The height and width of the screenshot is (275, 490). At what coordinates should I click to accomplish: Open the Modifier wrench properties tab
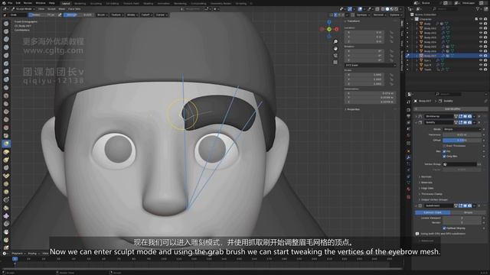[x=408, y=157]
